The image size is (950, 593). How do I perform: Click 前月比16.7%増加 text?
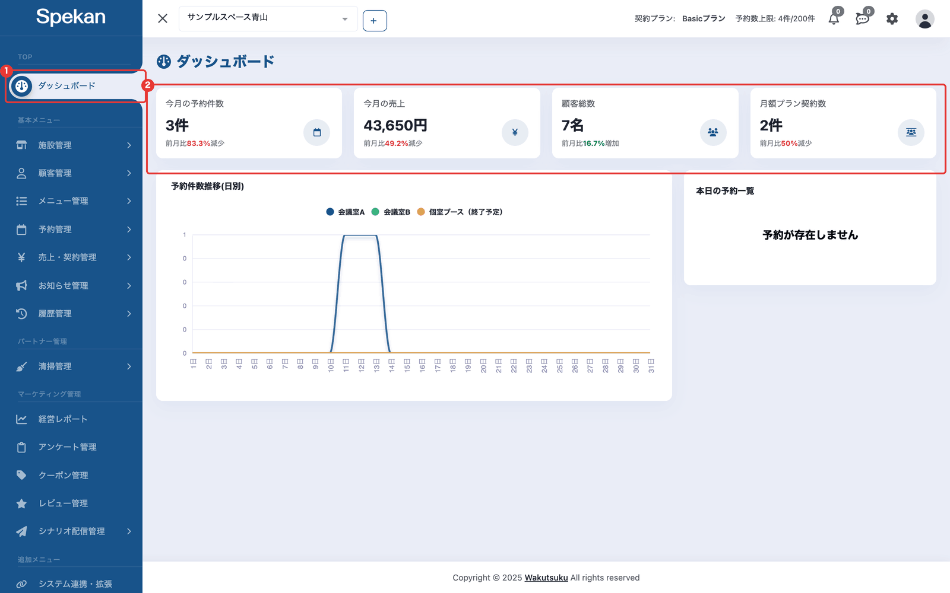click(590, 144)
